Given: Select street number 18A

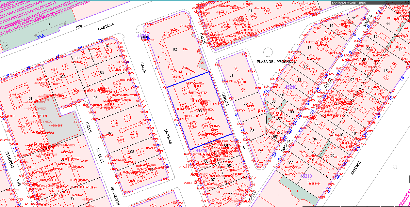Looking at the screenshot, I should click(x=41, y=37).
